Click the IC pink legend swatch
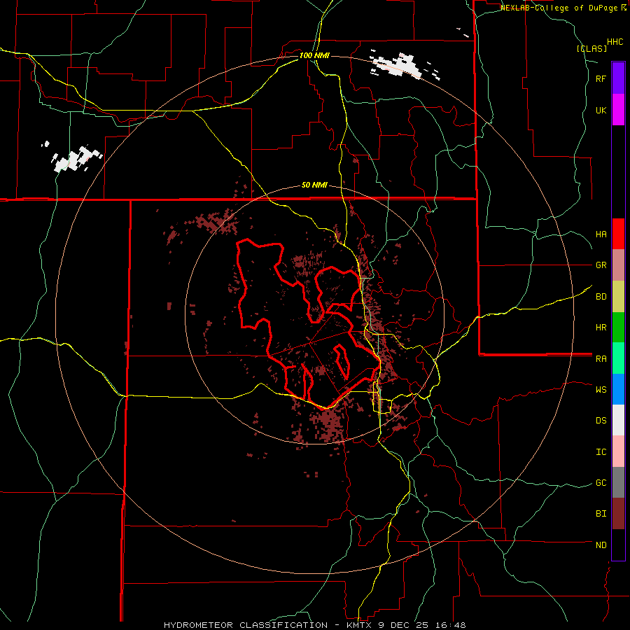The image size is (630, 630). click(618, 451)
